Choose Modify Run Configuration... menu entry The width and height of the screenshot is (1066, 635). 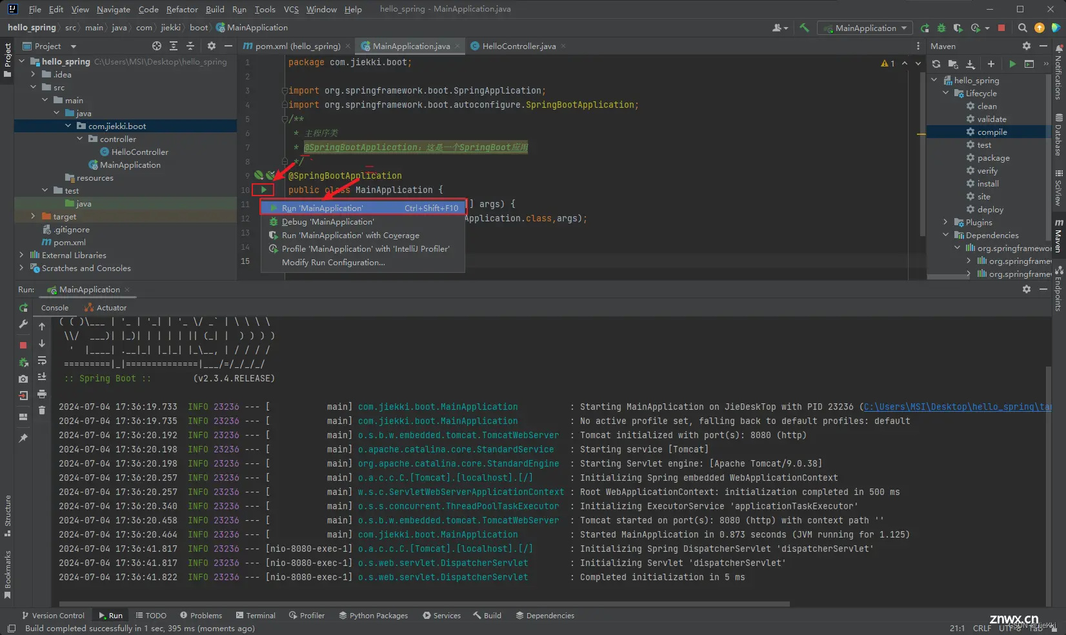coord(362,263)
